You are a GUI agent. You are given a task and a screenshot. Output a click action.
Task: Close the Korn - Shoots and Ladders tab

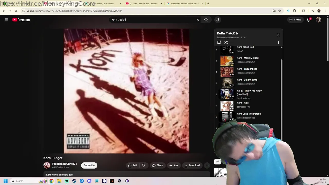click(x=161, y=4)
